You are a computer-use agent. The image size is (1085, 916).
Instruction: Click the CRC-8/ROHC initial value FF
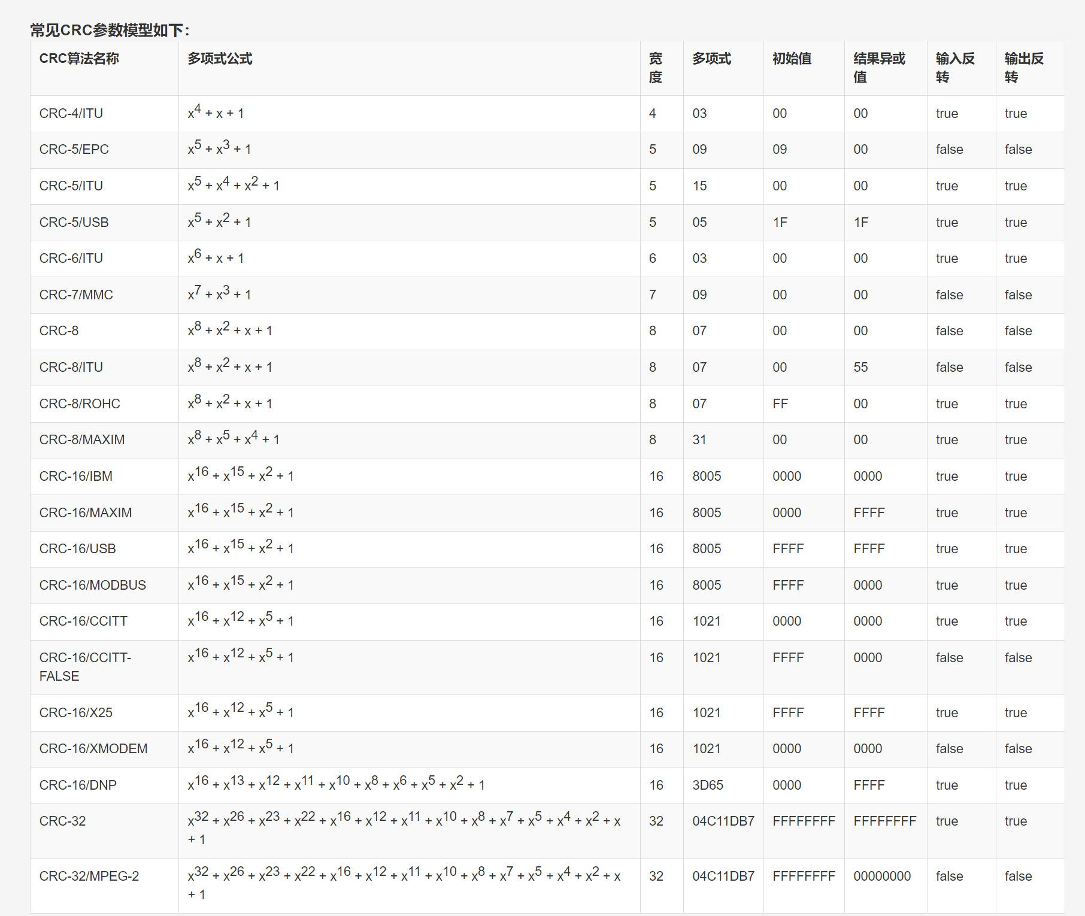(780, 404)
